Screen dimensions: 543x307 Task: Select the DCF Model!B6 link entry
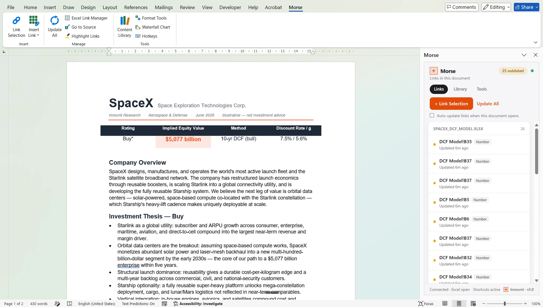tap(479, 222)
